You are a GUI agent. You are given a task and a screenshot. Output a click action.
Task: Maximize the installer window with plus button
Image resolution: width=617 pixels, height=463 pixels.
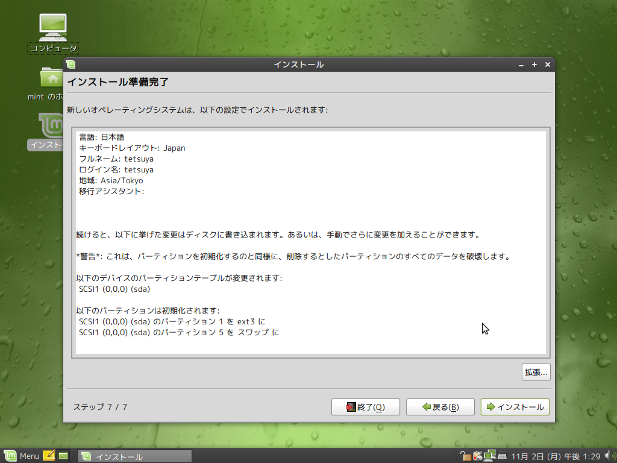(534, 65)
